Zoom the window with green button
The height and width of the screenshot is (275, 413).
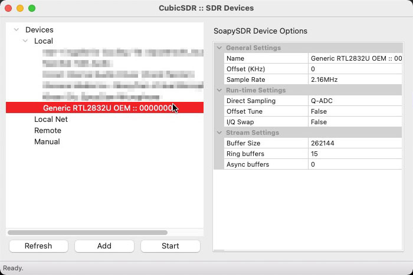[x=32, y=8]
